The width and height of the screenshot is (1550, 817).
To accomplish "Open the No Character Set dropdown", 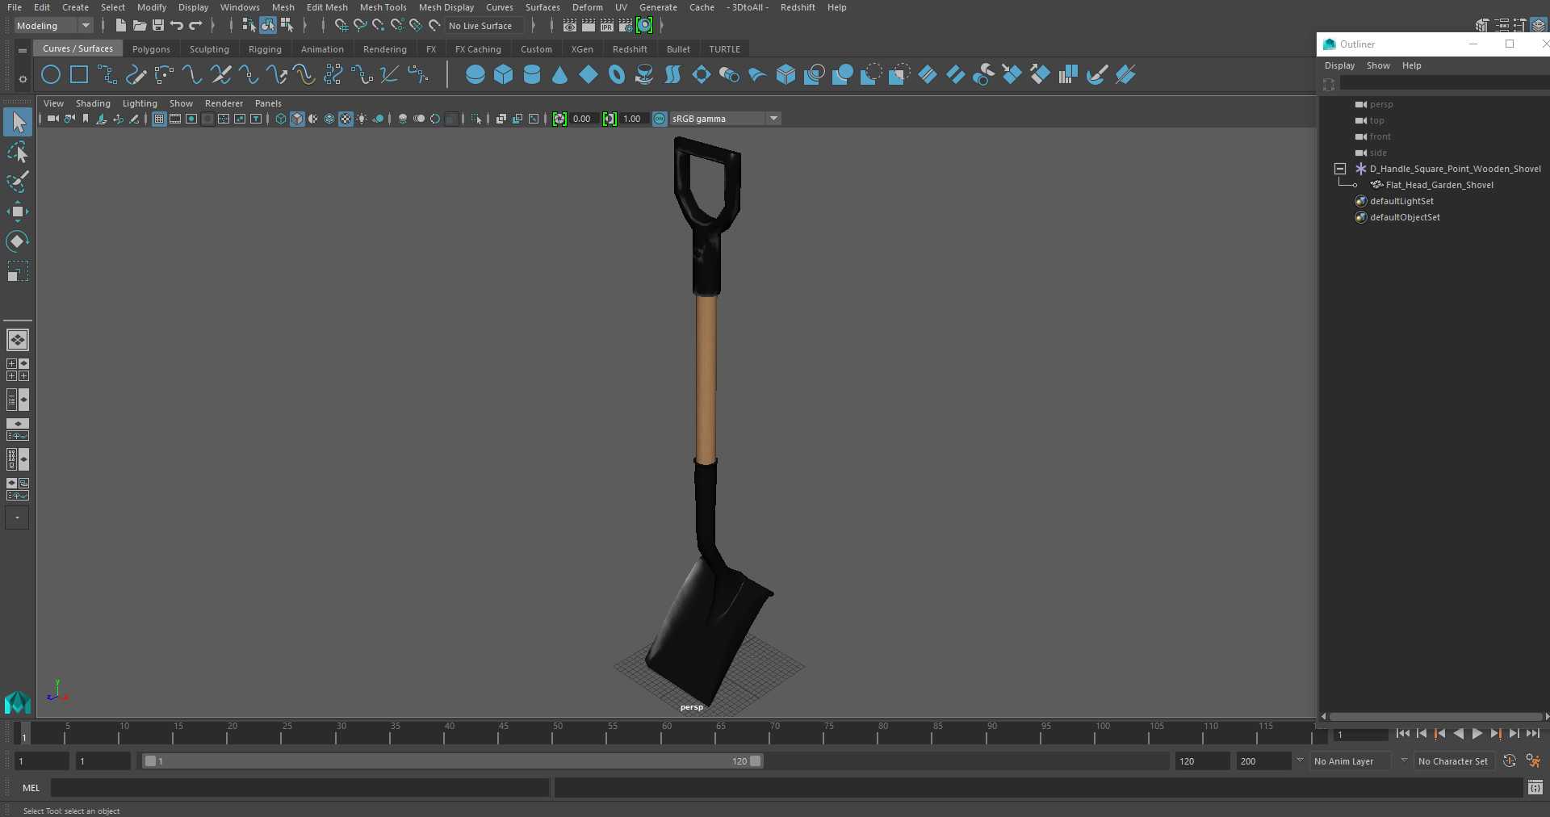I will click(x=1453, y=761).
